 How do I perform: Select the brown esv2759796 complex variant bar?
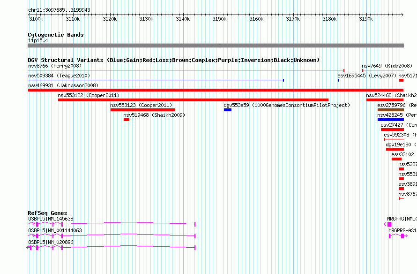click(391, 110)
